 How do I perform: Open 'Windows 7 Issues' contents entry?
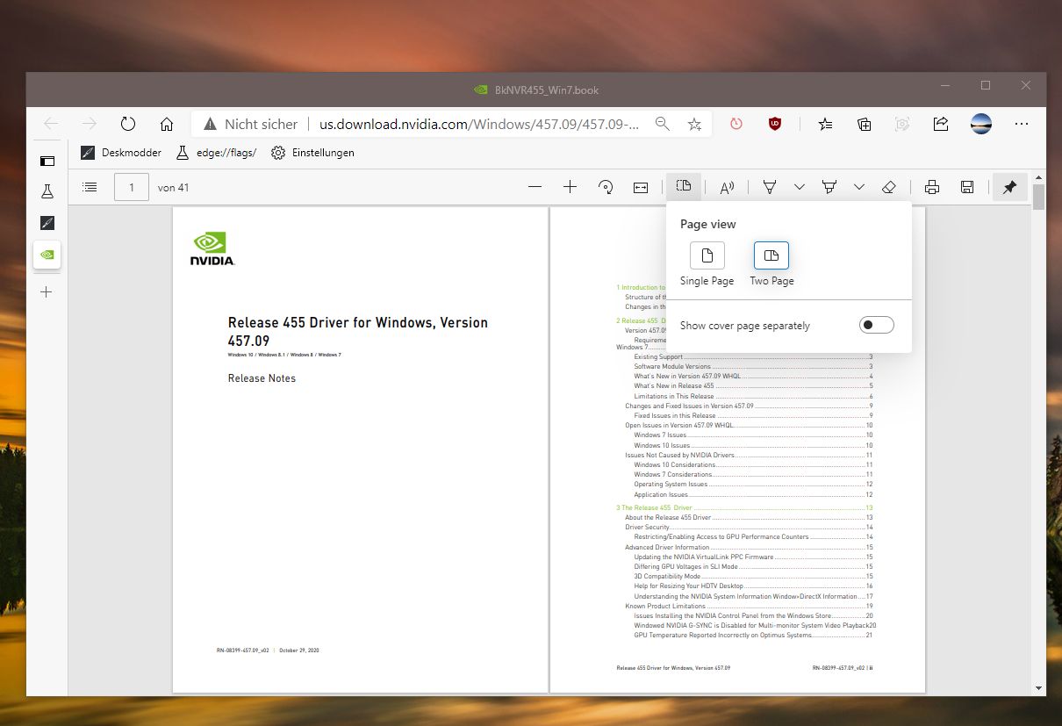pyautogui.click(x=753, y=435)
